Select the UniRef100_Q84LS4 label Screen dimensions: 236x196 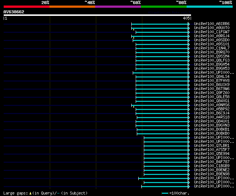(x=212, y=76)
